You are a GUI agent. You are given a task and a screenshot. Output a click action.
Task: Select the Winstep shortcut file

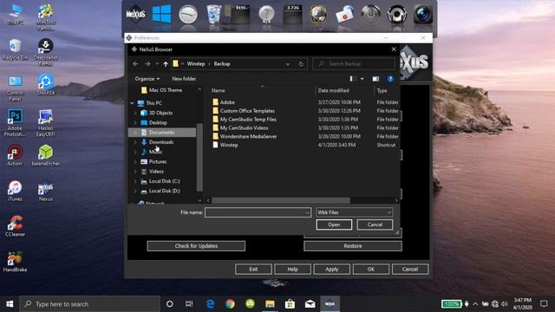coord(229,145)
